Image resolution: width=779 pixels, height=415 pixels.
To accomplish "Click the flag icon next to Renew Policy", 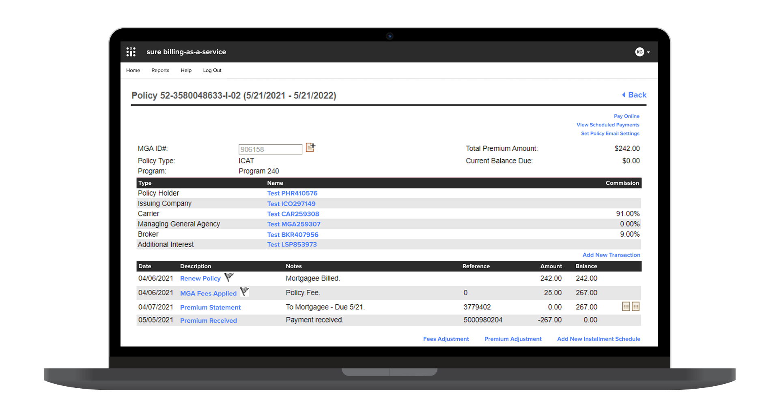I will (x=229, y=277).
